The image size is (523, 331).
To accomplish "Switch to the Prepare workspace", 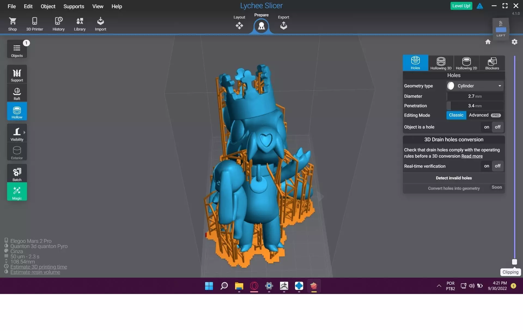I will click(x=261, y=23).
